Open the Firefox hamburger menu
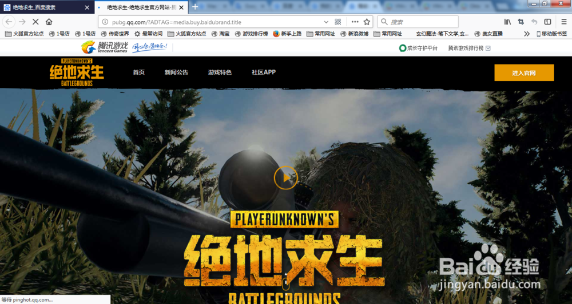The image size is (572, 304). tap(564, 22)
